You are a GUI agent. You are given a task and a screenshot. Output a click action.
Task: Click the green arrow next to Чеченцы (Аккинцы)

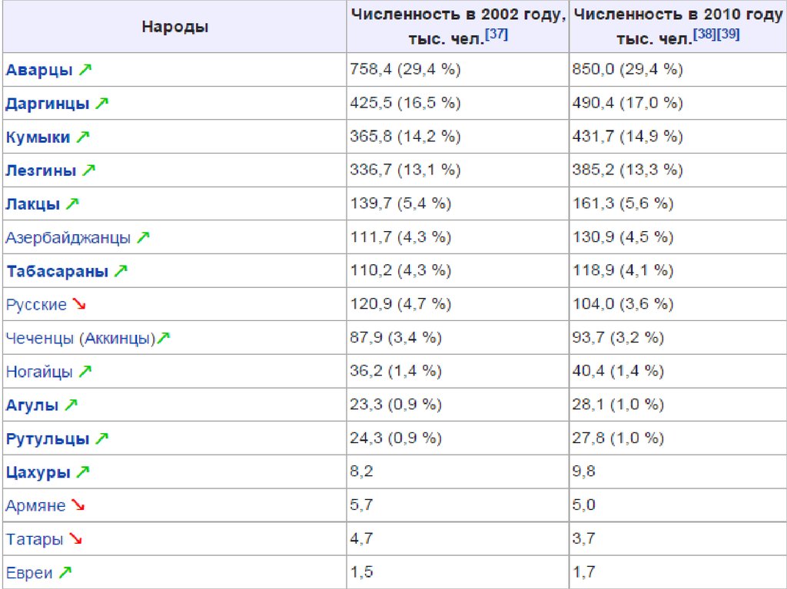(x=164, y=338)
